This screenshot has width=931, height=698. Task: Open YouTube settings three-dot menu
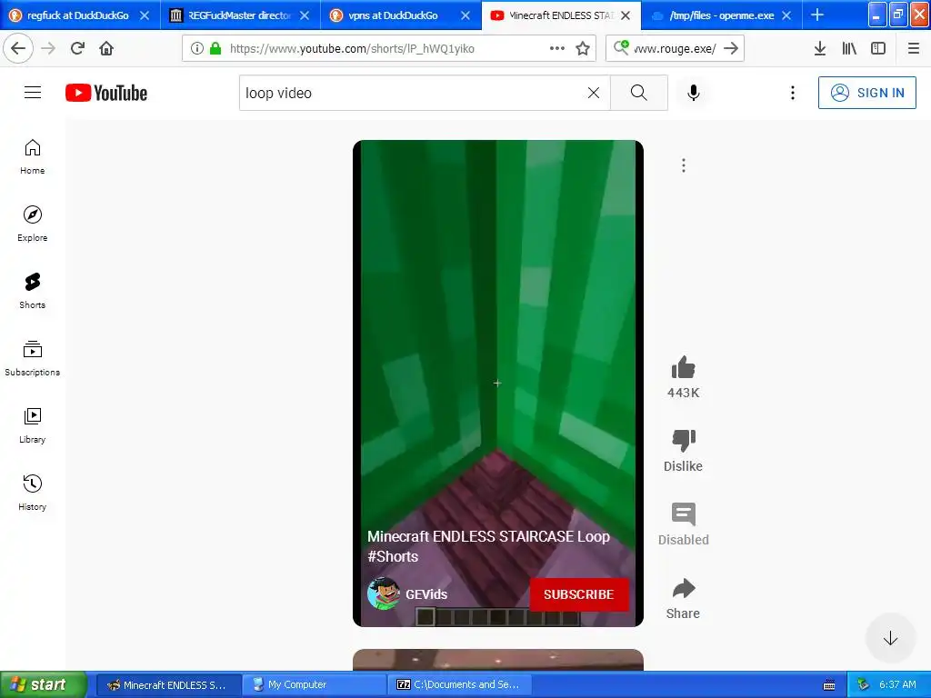click(x=792, y=93)
